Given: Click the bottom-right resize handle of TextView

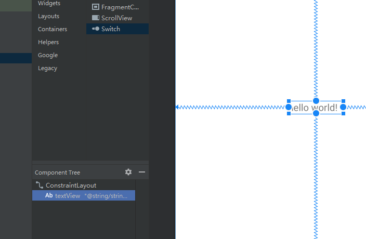Looking at the screenshot, I should coord(343,114).
